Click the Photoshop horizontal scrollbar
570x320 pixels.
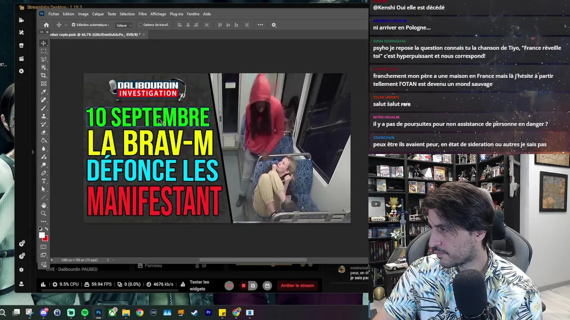pyautogui.click(x=253, y=260)
